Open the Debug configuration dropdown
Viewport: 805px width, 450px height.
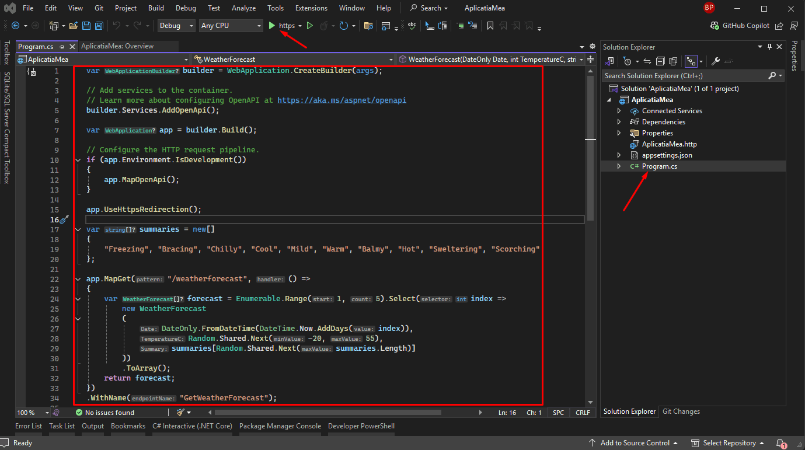[177, 26]
